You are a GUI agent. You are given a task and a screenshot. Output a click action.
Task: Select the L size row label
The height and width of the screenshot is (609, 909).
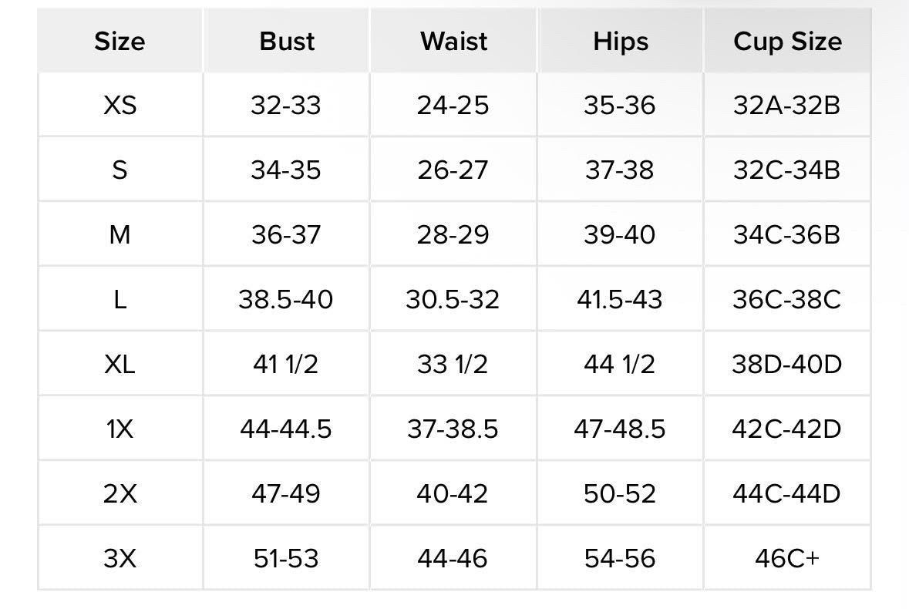click(120, 300)
